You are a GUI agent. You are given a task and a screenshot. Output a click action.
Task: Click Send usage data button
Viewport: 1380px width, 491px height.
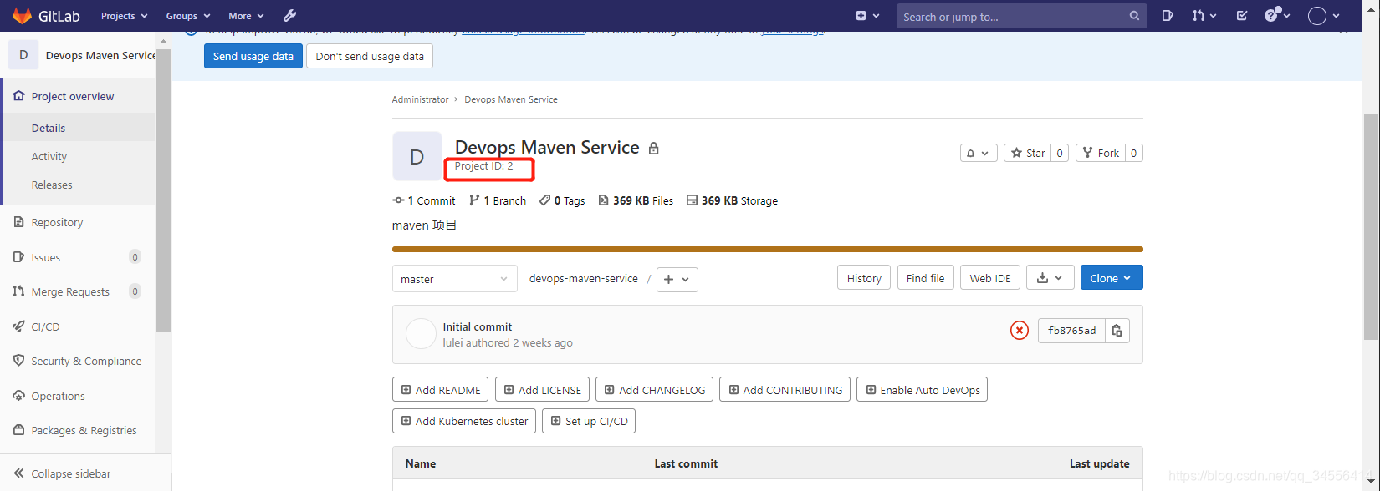(x=253, y=56)
